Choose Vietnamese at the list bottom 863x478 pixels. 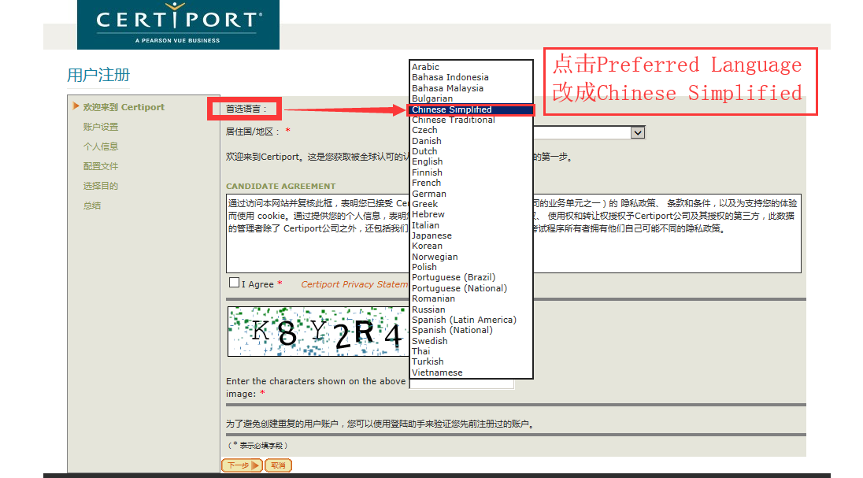click(x=437, y=372)
